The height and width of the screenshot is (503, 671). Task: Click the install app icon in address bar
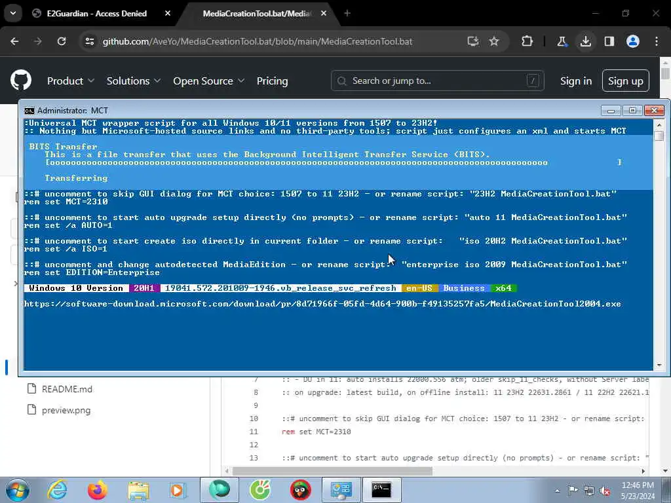(473, 41)
